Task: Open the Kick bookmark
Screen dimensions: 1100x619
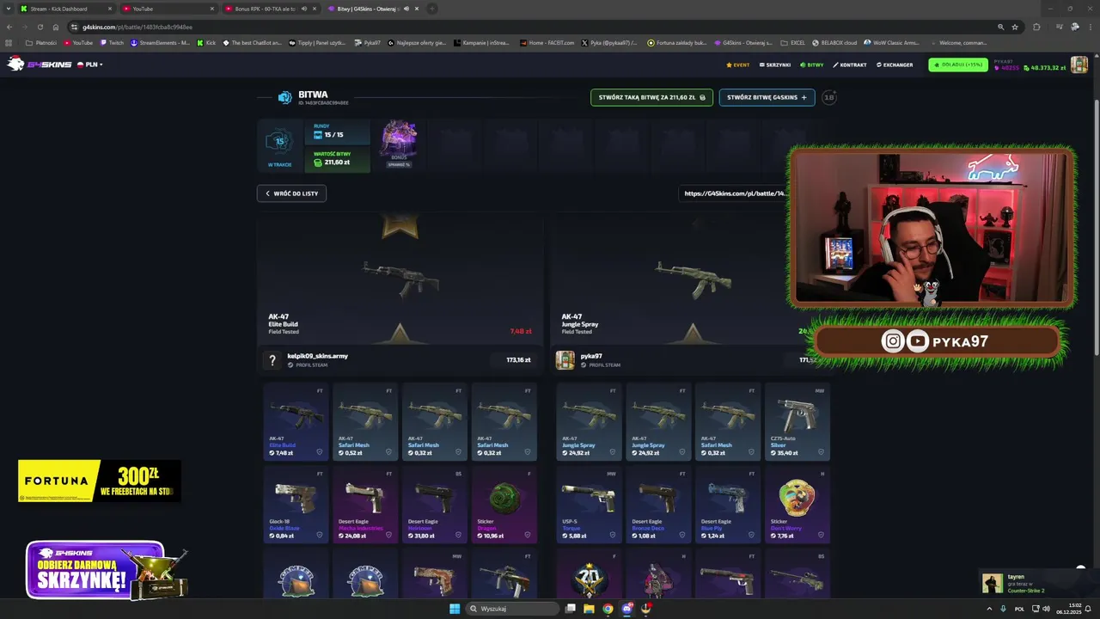Action: click(x=206, y=42)
